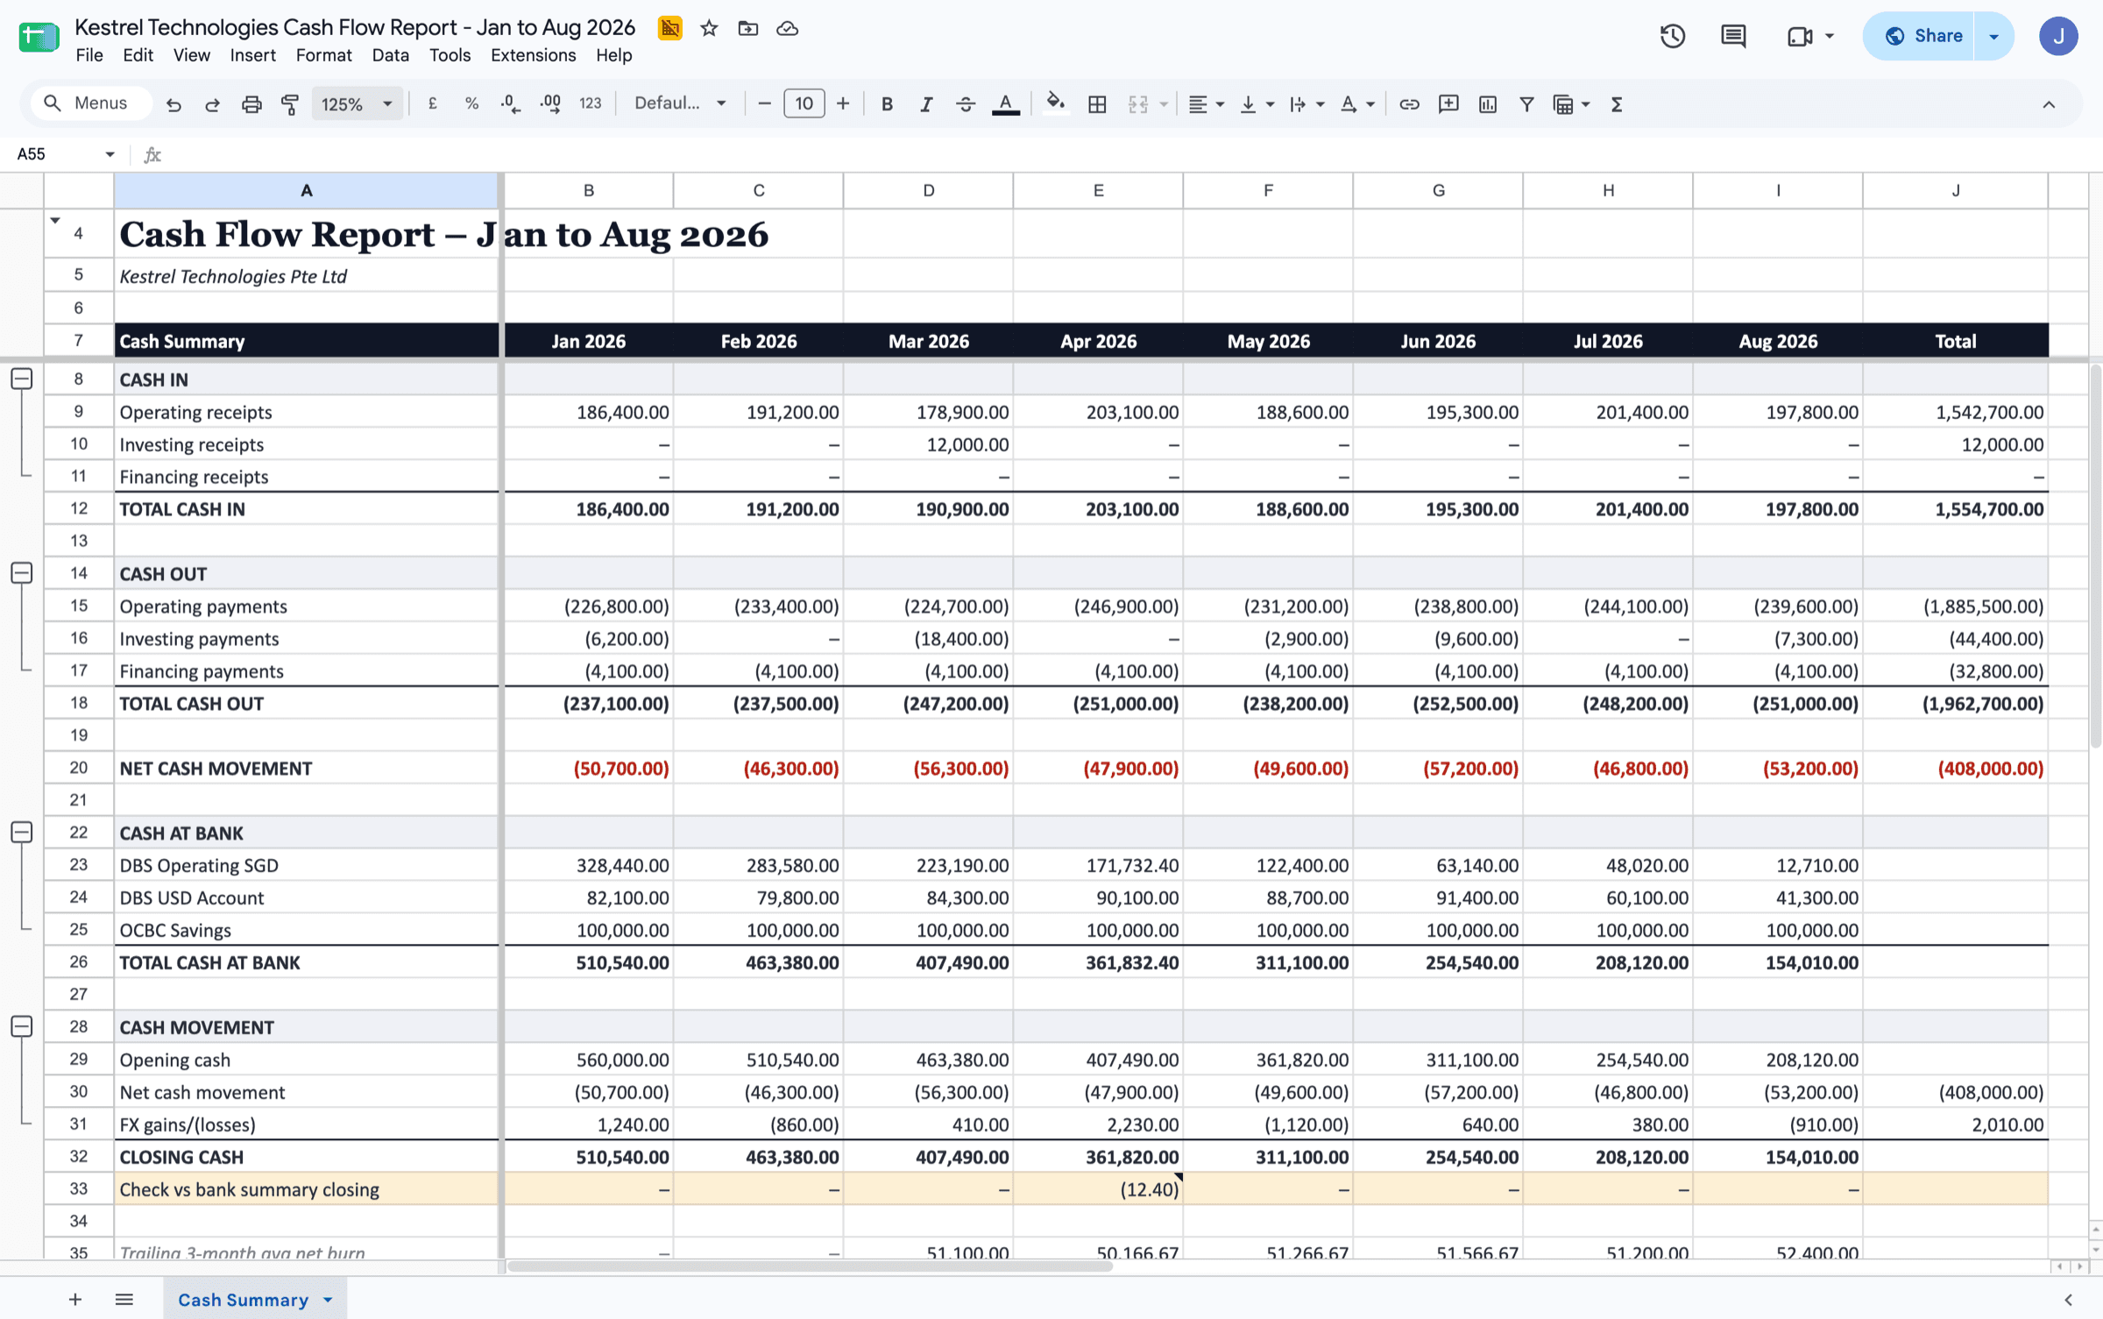Collapse the CASH IN row group
The image size is (2103, 1319).
22,379
